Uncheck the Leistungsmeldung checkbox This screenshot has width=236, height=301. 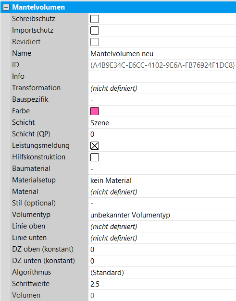[95, 146]
